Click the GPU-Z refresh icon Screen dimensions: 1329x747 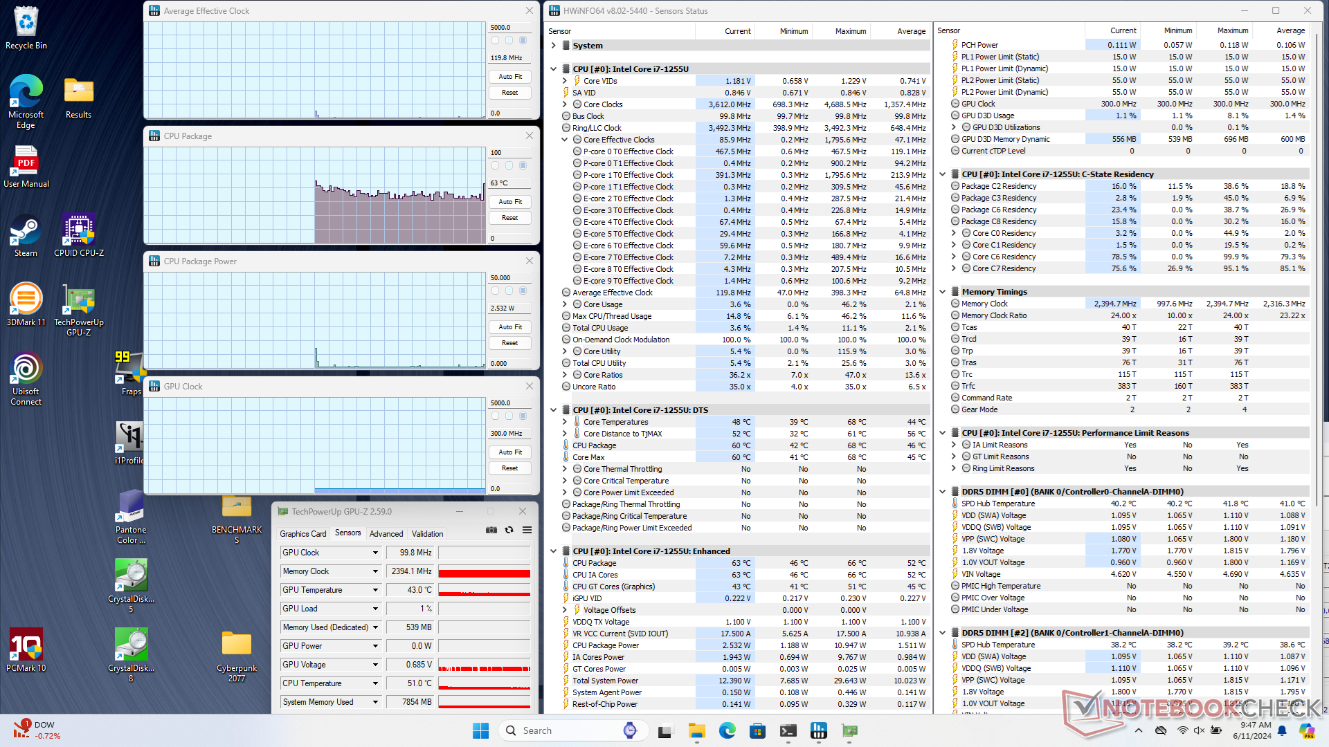(509, 530)
